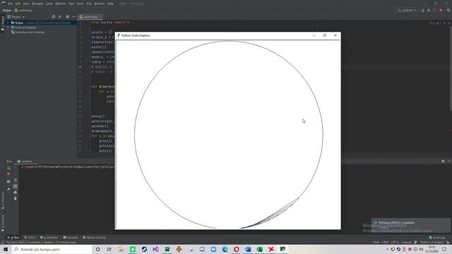This screenshot has height=254, width=452.
Task: Open the Code menu
Action: pyautogui.click(x=49, y=4)
